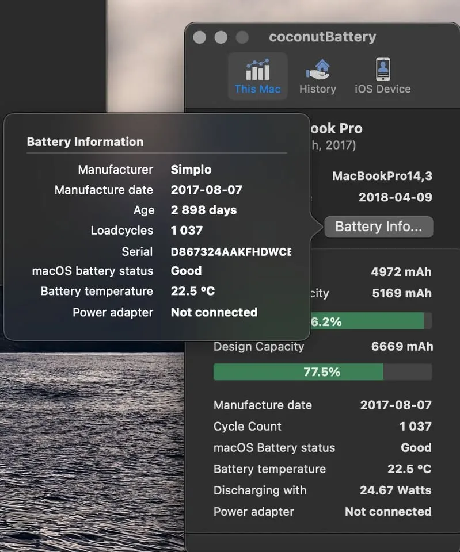Open the iOS Device phone icon
Image resolution: width=460 pixels, height=552 pixels.
point(383,70)
